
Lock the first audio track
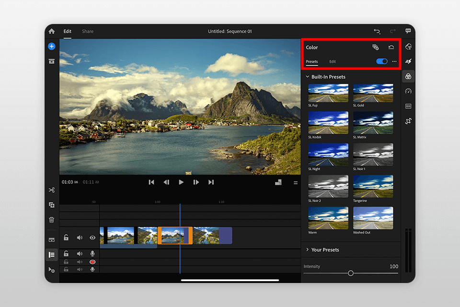coord(66,254)
